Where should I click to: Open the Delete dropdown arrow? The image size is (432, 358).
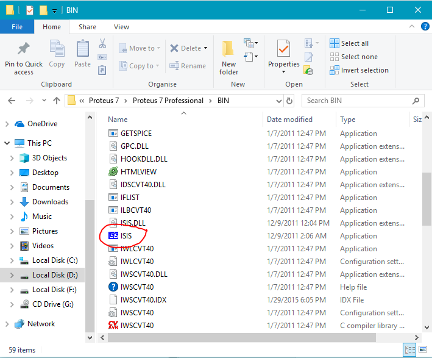click(205, 48)
